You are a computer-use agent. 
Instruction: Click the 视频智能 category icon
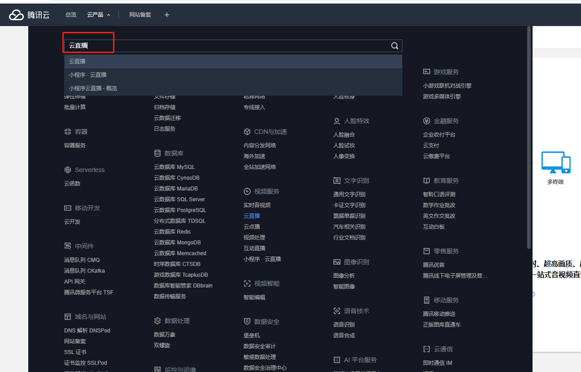click(247, 283)
